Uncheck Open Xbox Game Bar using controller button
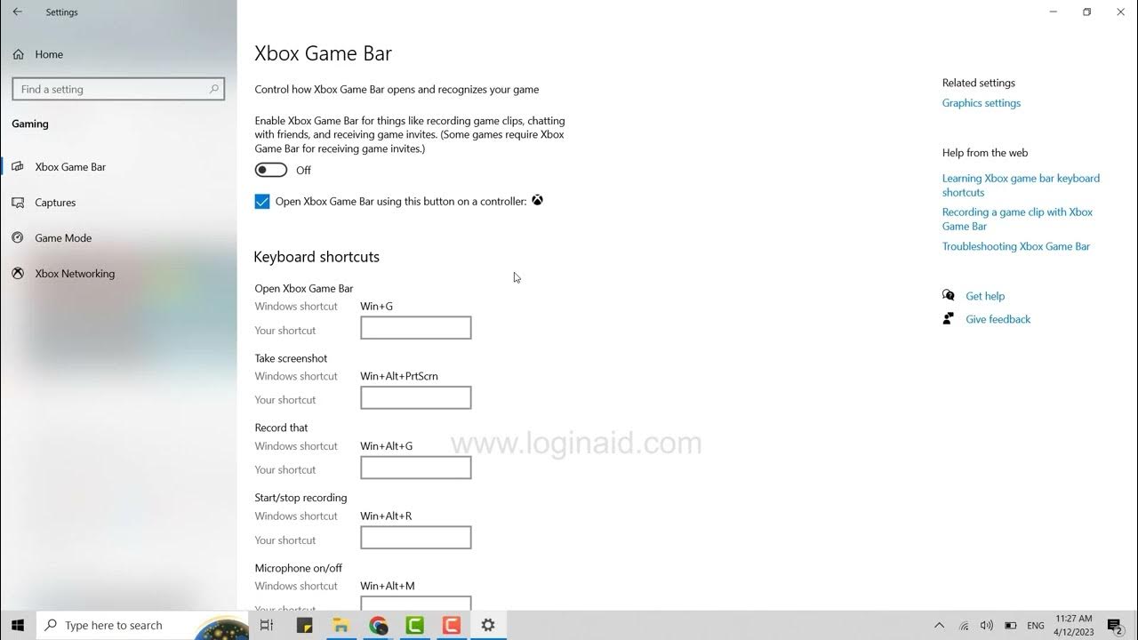 tap(262, 202)
